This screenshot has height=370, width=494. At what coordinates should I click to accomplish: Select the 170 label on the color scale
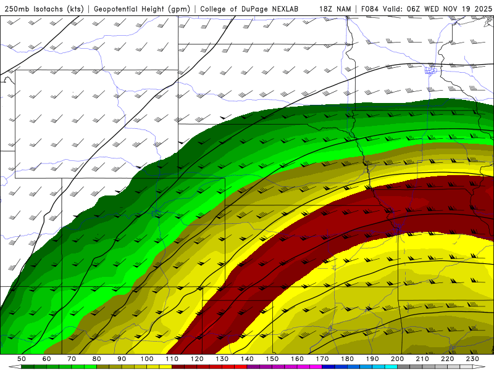coord(322,359)
